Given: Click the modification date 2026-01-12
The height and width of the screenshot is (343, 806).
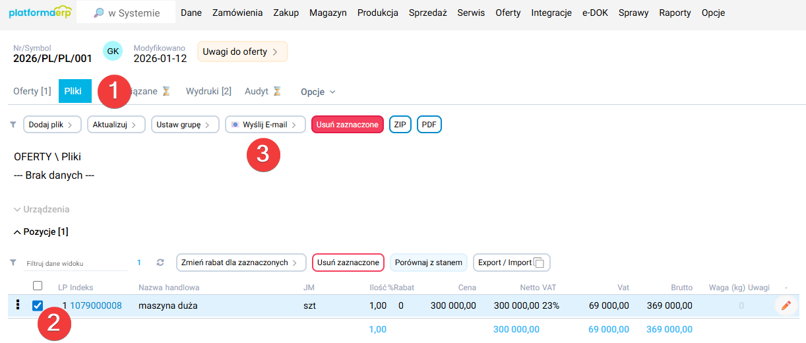Looking at the screenshot, I should (x=160, y=58).
